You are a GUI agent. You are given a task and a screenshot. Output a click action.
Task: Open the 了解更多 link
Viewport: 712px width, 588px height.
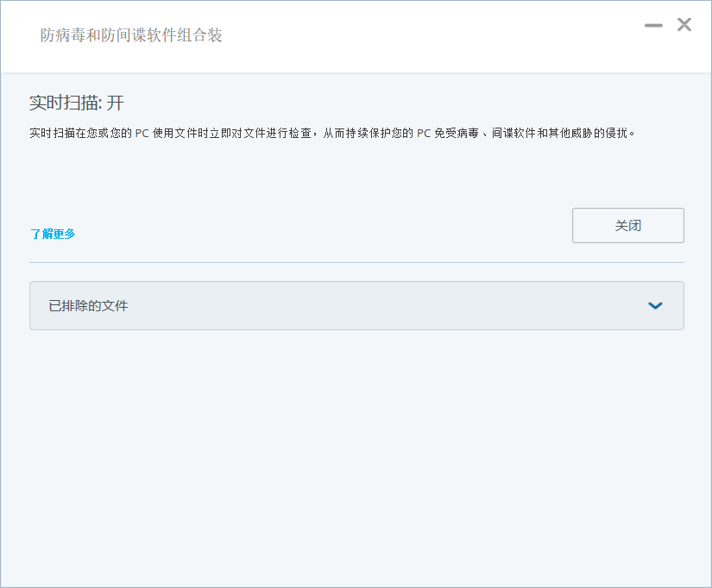tap(54, 234)
